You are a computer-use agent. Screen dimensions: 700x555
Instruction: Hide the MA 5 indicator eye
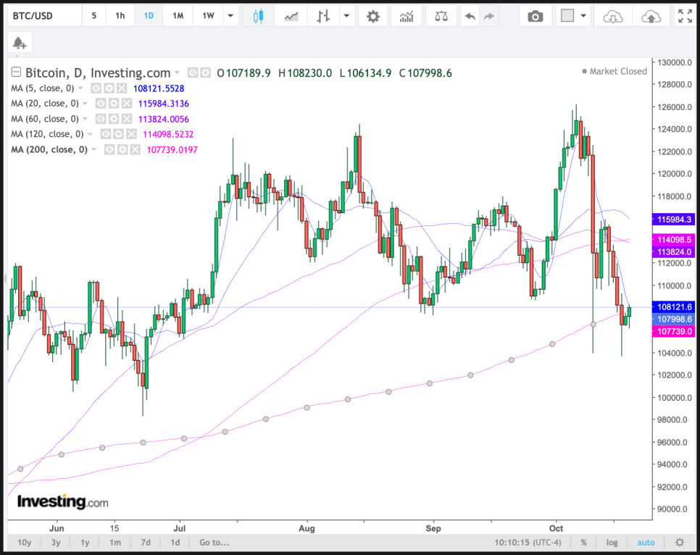pos(96,88)
